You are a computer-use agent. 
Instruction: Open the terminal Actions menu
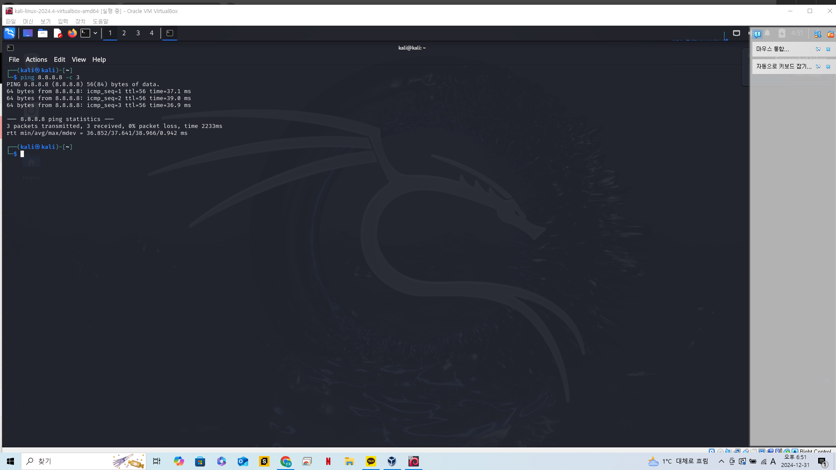point(36,60)
